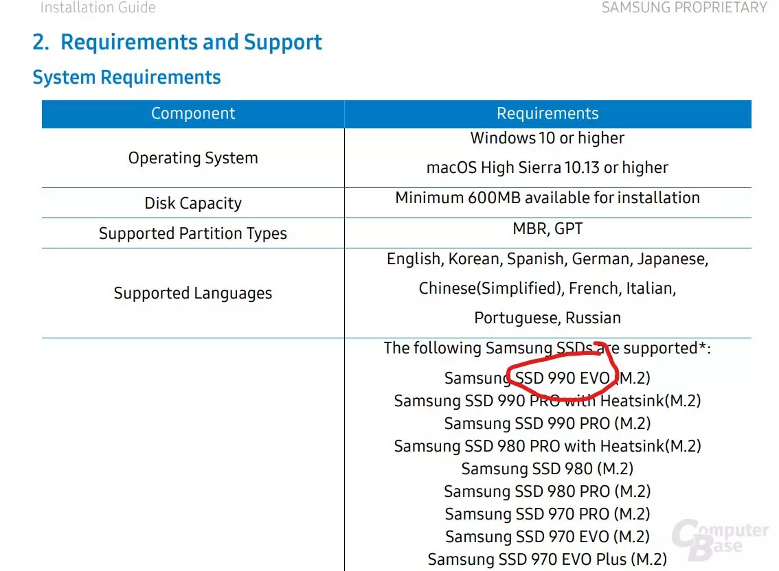Viewport: 779px width, 571px height.
Task: Click the "Requirements" column header
Action: (547, 114)
